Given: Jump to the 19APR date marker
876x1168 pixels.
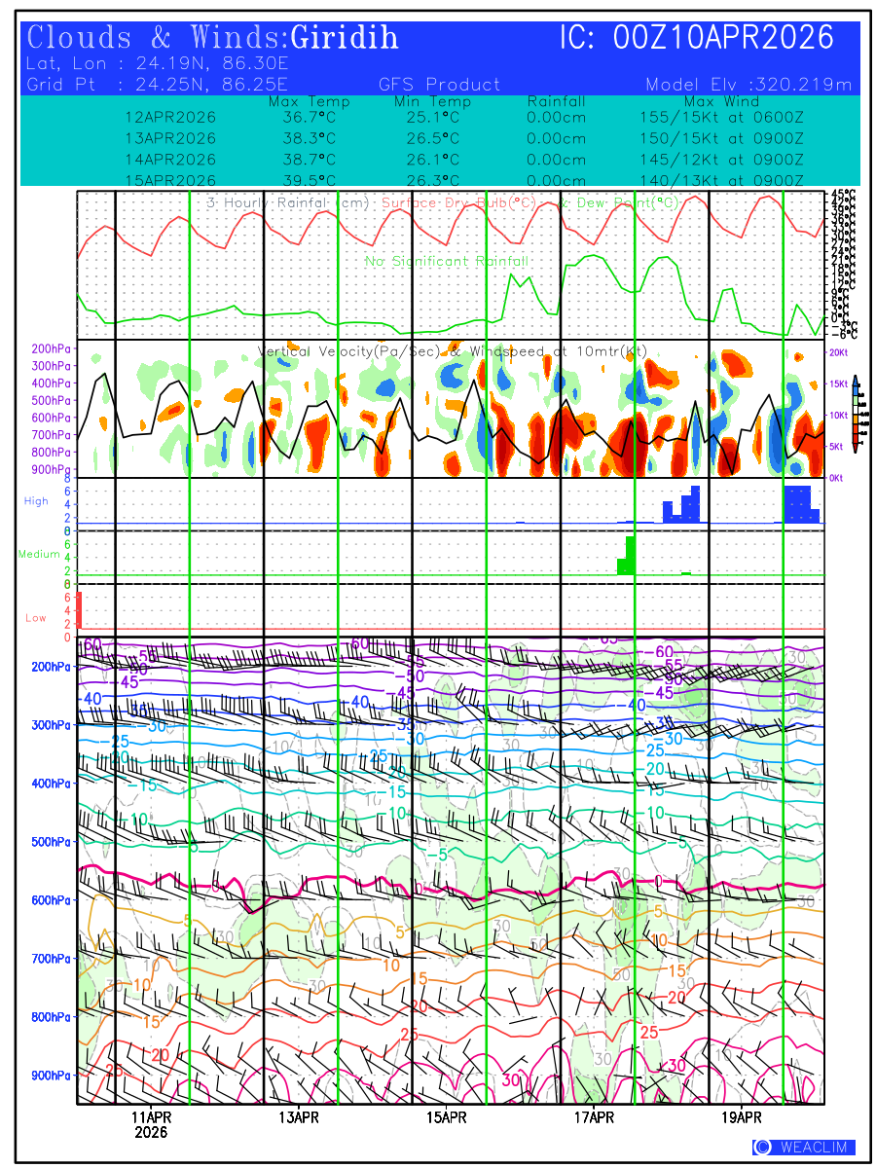Looking at the screenshot, I should coord(742,1117).
